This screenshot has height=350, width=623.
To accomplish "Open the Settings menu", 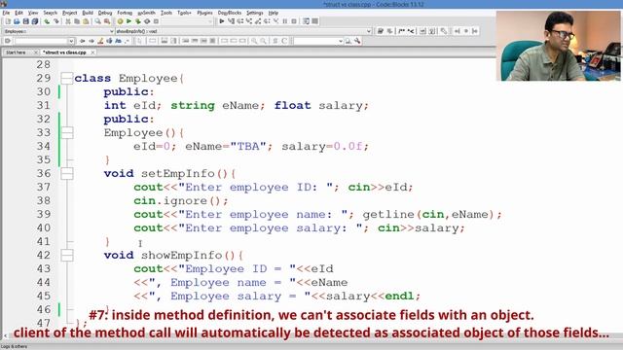I will tap(255, 13).
